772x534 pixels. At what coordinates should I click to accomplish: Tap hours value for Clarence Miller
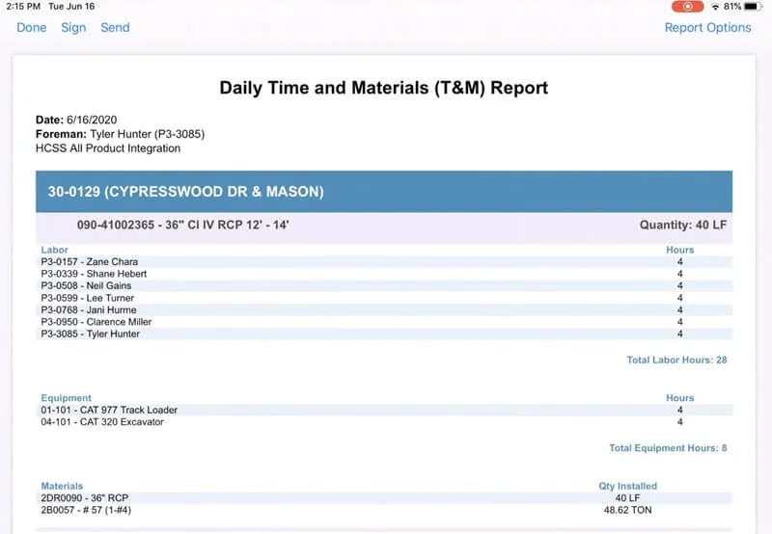tap(680, 322)
